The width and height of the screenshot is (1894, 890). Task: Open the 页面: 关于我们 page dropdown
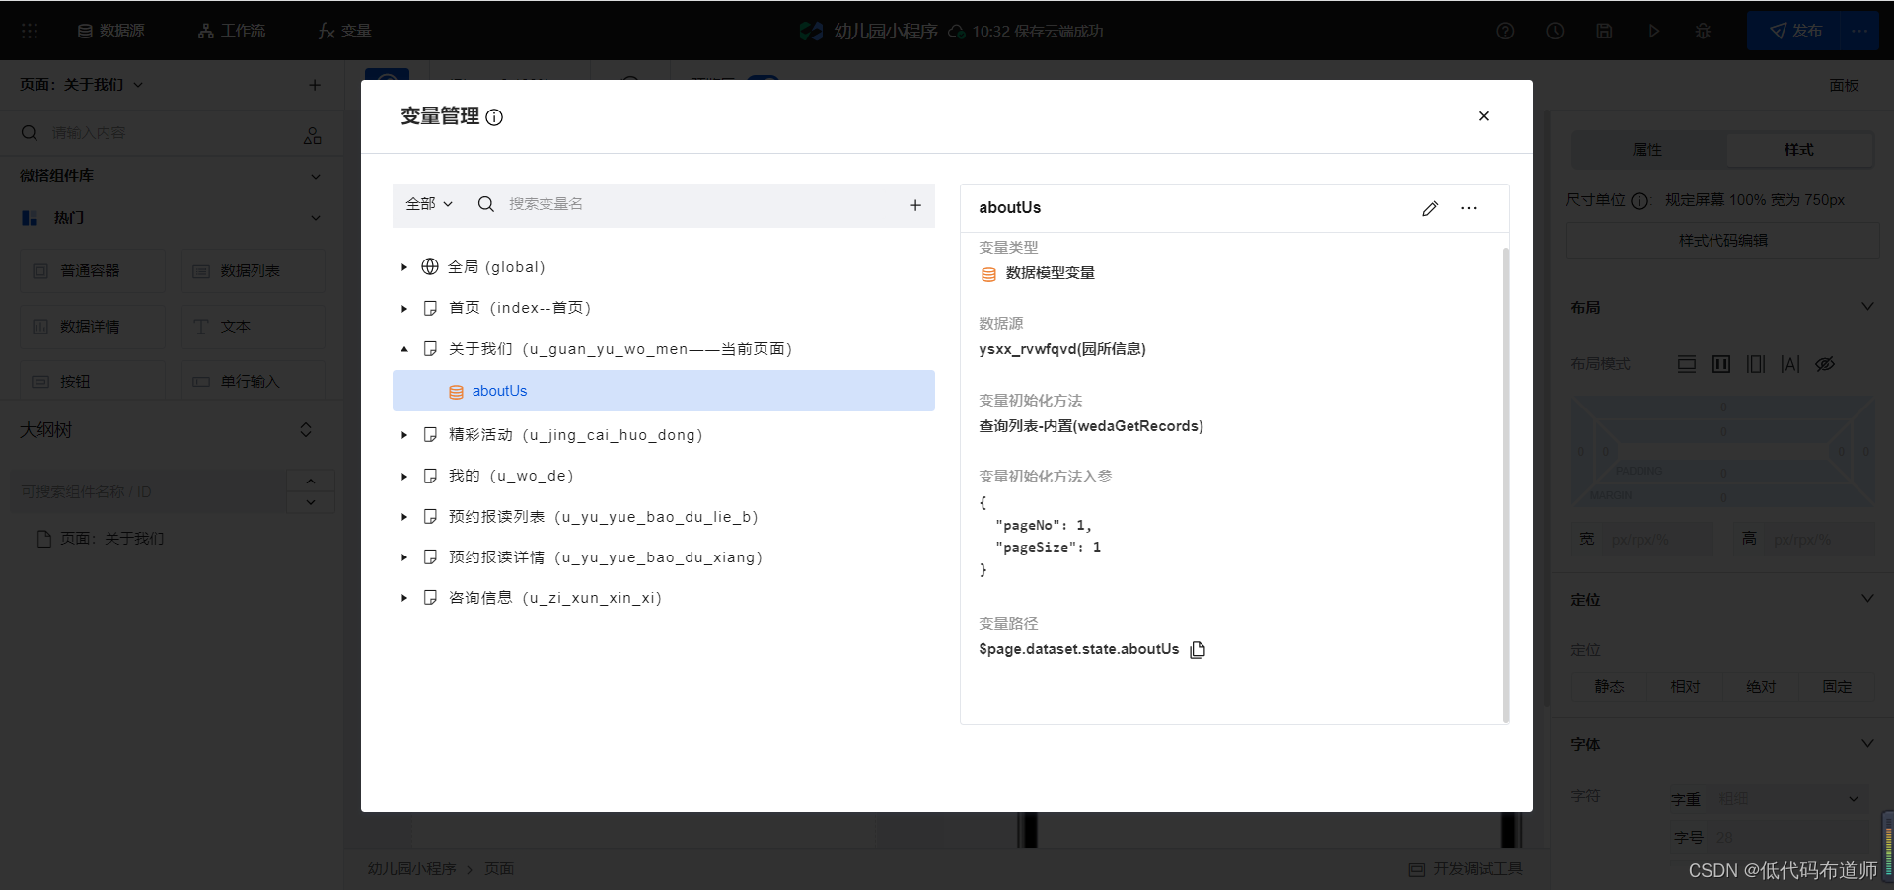pyautogui.click(x=82, y=85)
